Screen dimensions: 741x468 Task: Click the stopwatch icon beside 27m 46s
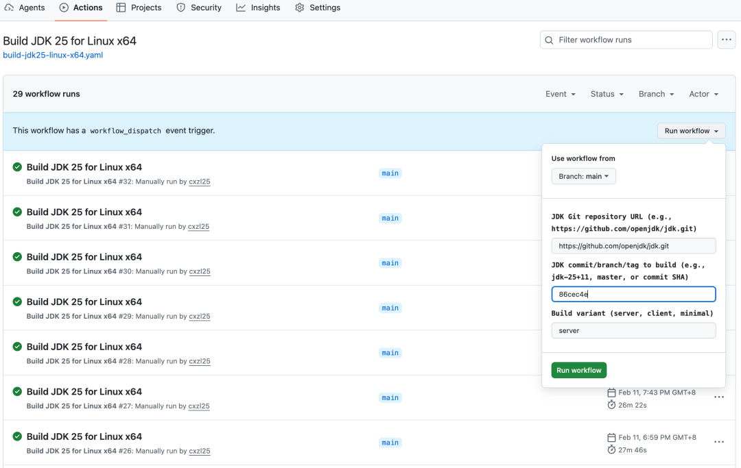click(x=611, y=449)
